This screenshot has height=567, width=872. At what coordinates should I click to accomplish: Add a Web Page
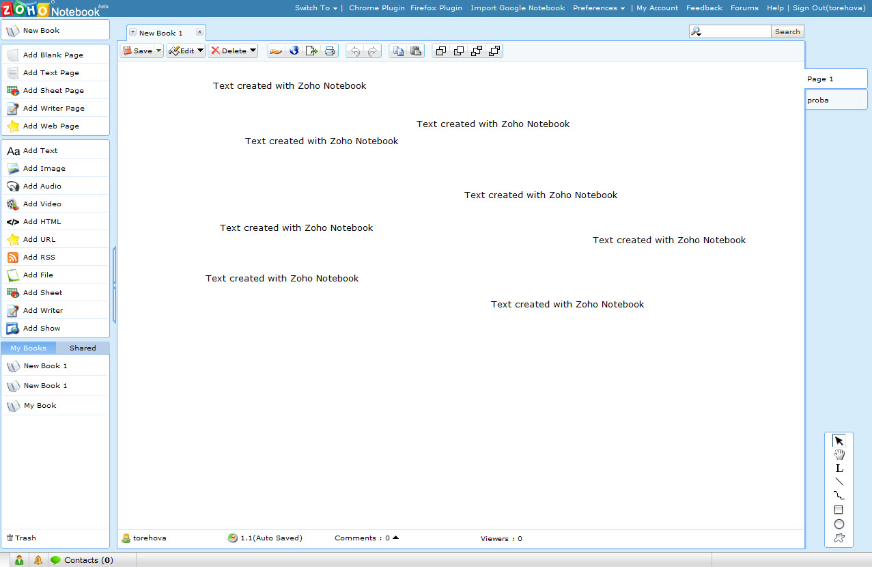point(55,126)
